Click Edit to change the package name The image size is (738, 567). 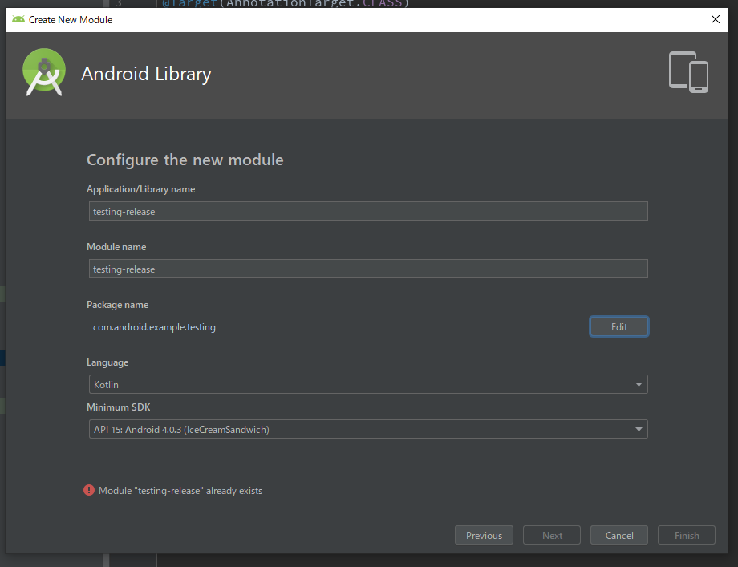(x=618, y=326)
